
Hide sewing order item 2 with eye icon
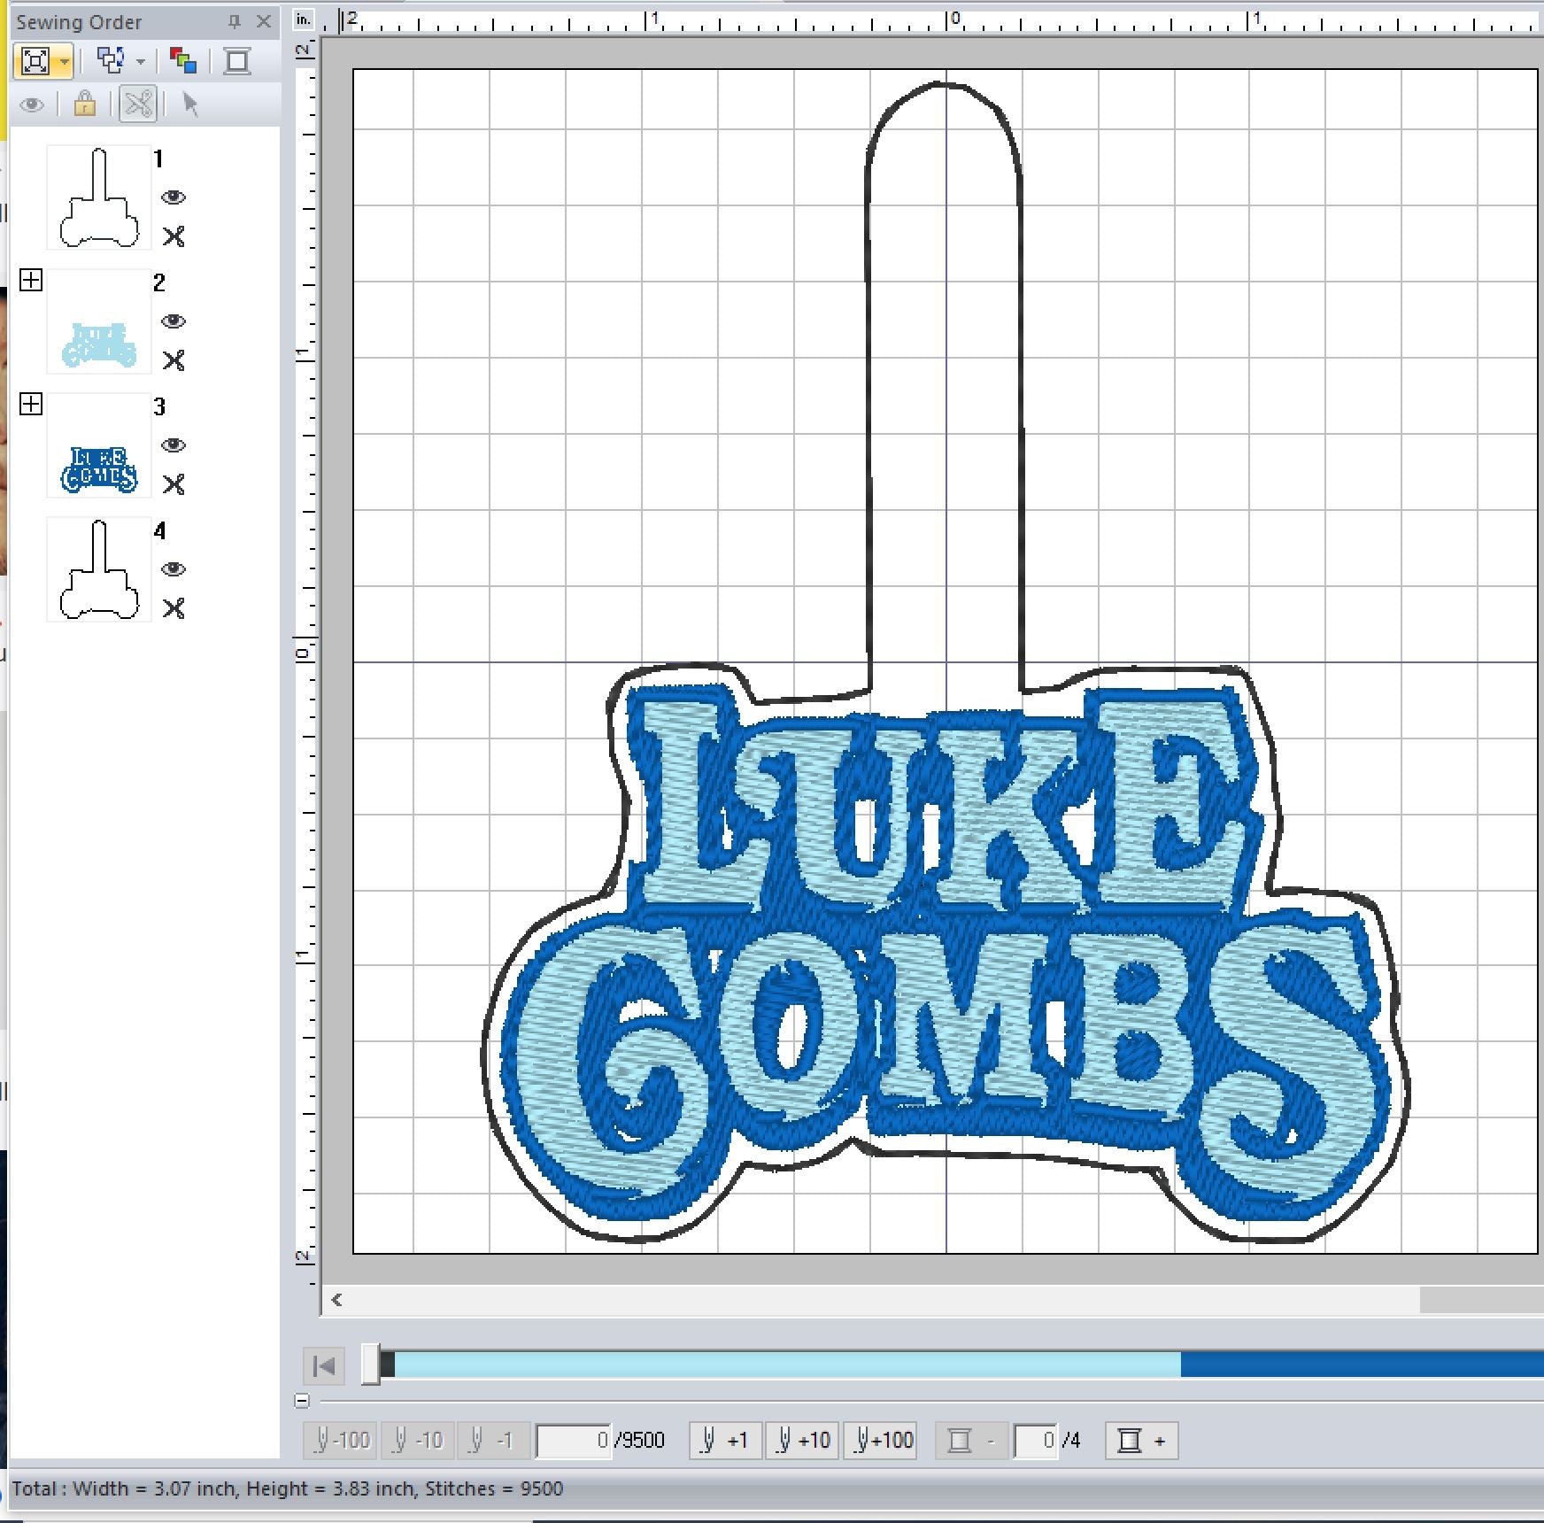click(x=174, y=321)
